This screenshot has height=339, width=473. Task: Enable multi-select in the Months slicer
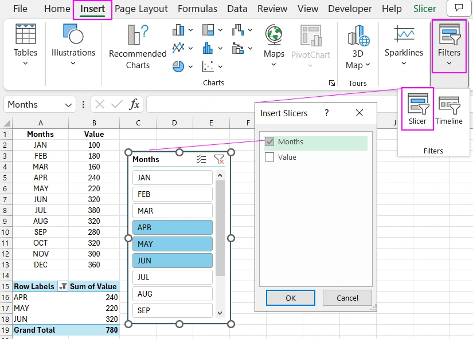click(x=201, y=160)
